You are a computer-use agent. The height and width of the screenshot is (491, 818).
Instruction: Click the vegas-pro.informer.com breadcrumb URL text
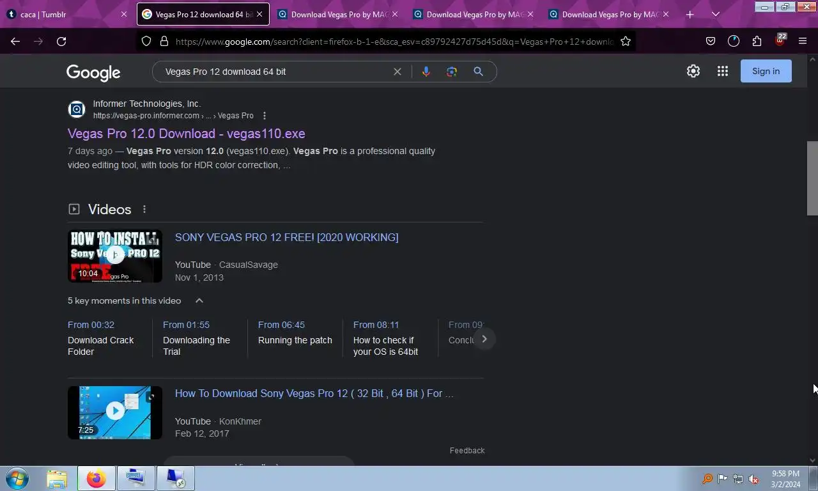(x=173, y=116)
